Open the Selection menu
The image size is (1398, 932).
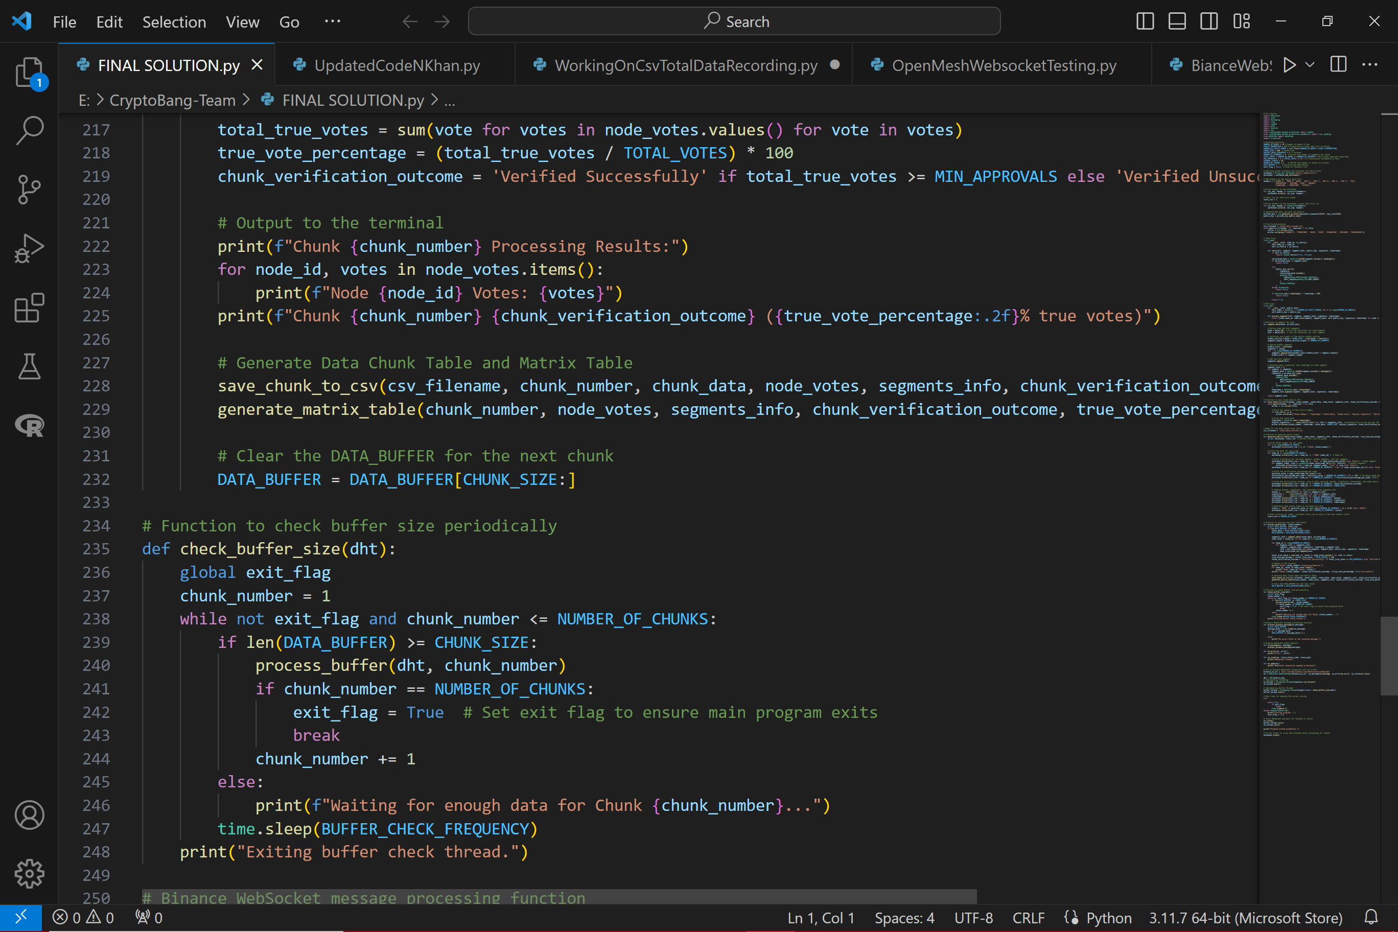(x=174, y=22)
